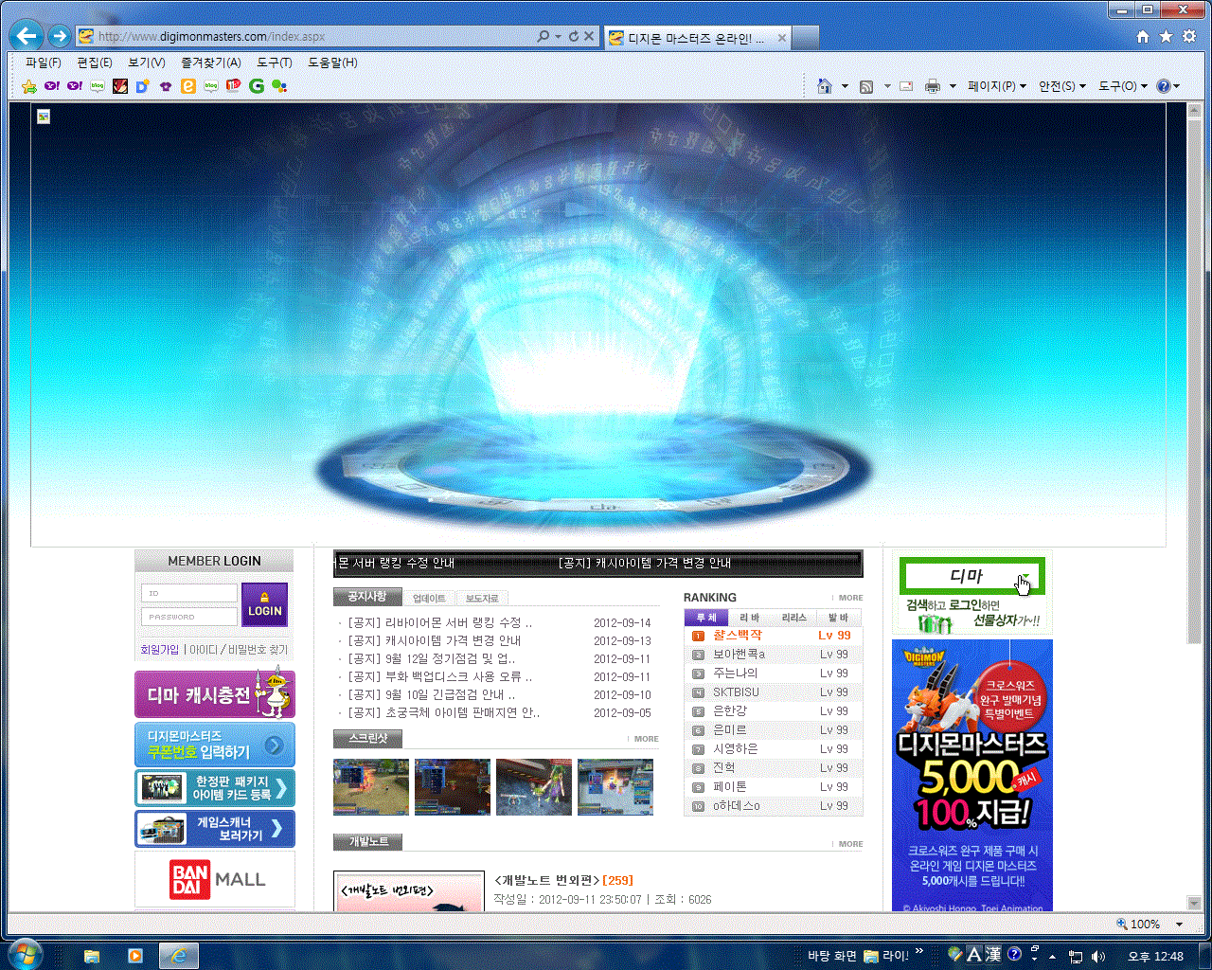
Task: Open the zoom level 100% dropdown arrow
Action: point(1180,925)
